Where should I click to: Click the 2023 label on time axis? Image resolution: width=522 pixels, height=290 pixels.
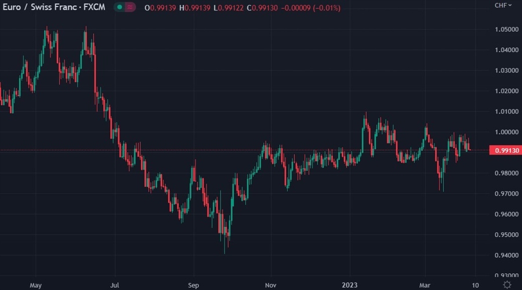coord(350,285)
